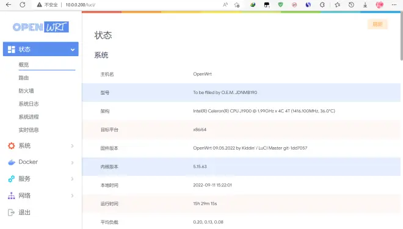The image size is (403, 229).
Task: Open the 系统日志 submenu item
Action: pos(29,104)
